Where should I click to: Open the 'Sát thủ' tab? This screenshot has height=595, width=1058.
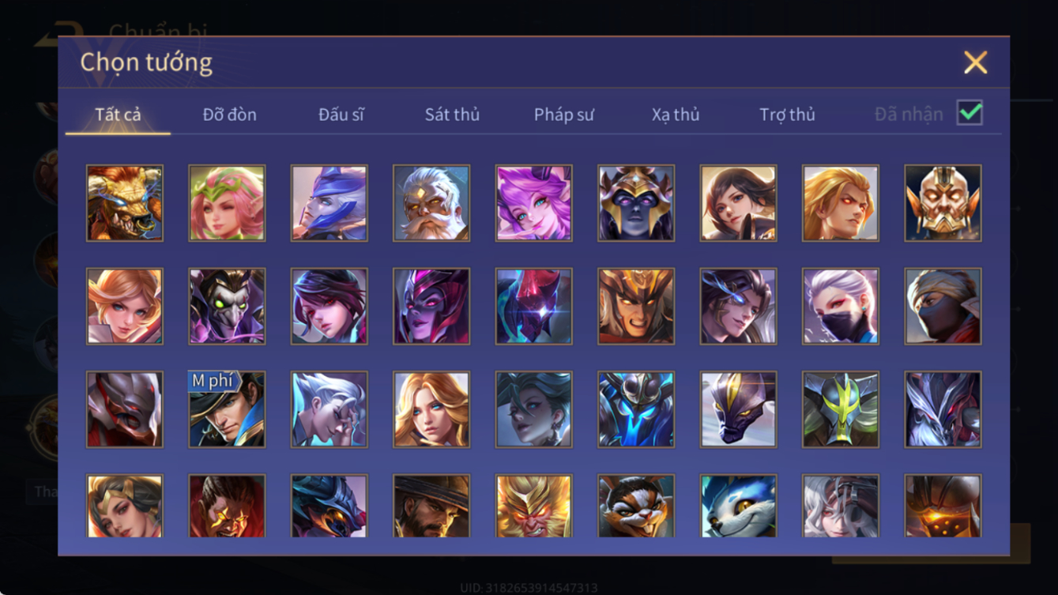click(452, 115)
